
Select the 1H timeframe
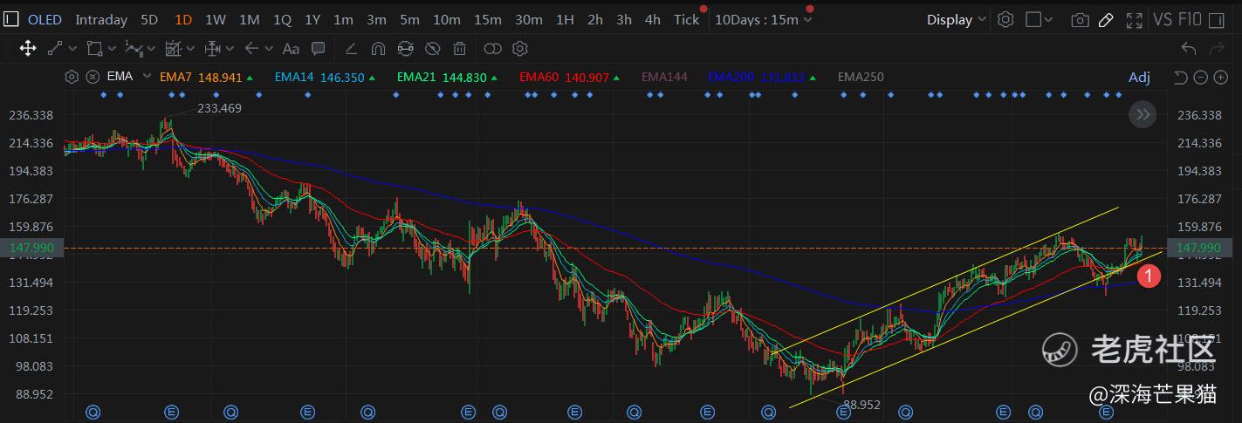[565, 19]
